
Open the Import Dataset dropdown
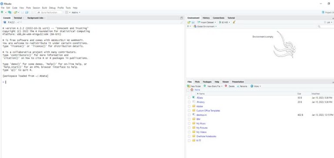pyautogui.click(x=207, y=22)
